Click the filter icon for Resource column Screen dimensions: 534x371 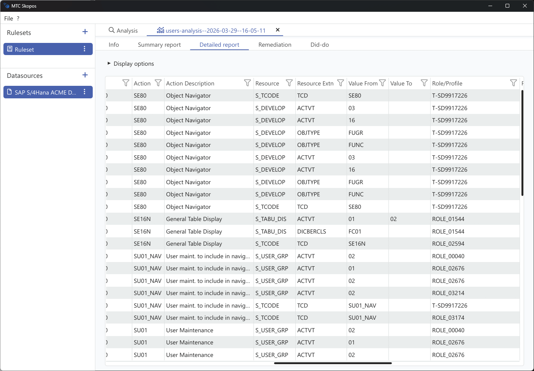(x=289, y=83)
